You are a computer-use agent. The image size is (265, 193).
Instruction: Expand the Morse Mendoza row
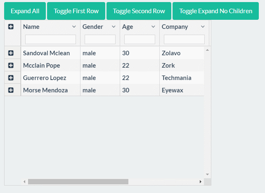11,90
